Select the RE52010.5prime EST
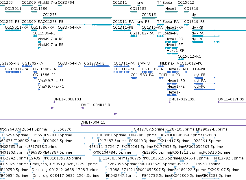 (68, 138)
